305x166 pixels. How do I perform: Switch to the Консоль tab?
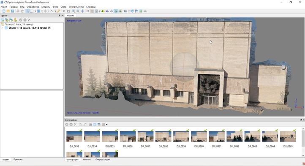87,159
